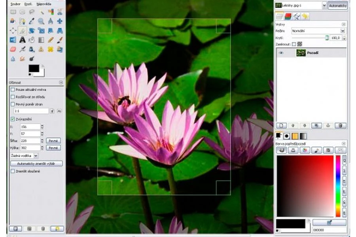This screenshot has height=237, width=356.
Task: Select the Move tool
Action: pyautogui.click(x=60, y=21)
